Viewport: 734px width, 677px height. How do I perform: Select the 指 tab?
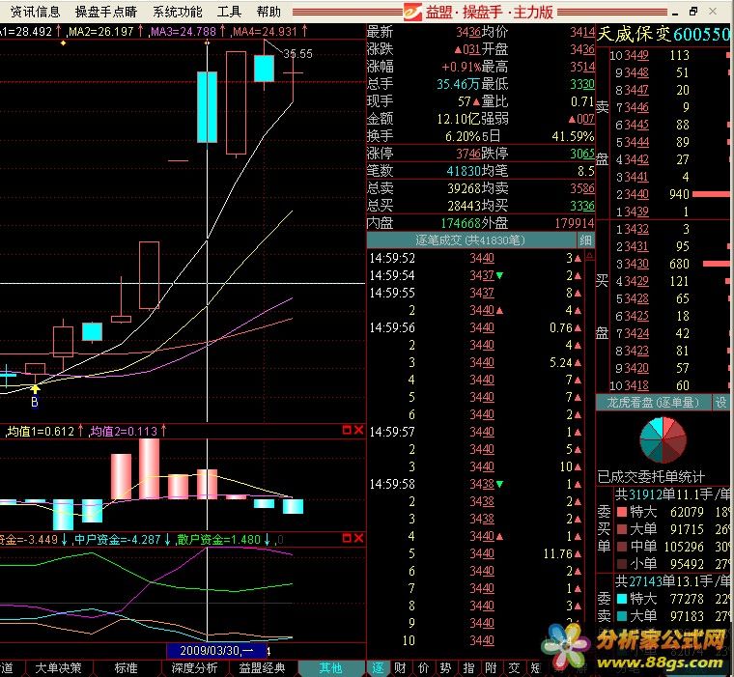click(x=468, y=667)
